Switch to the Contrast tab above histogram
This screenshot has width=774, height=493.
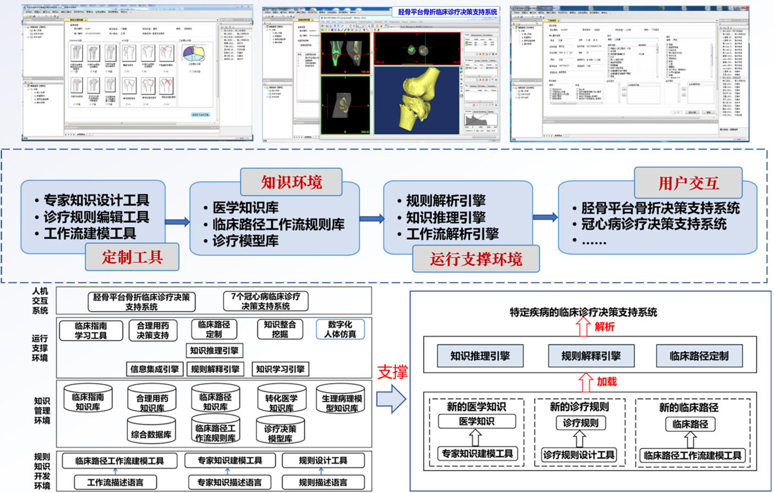tap(468, 111)
